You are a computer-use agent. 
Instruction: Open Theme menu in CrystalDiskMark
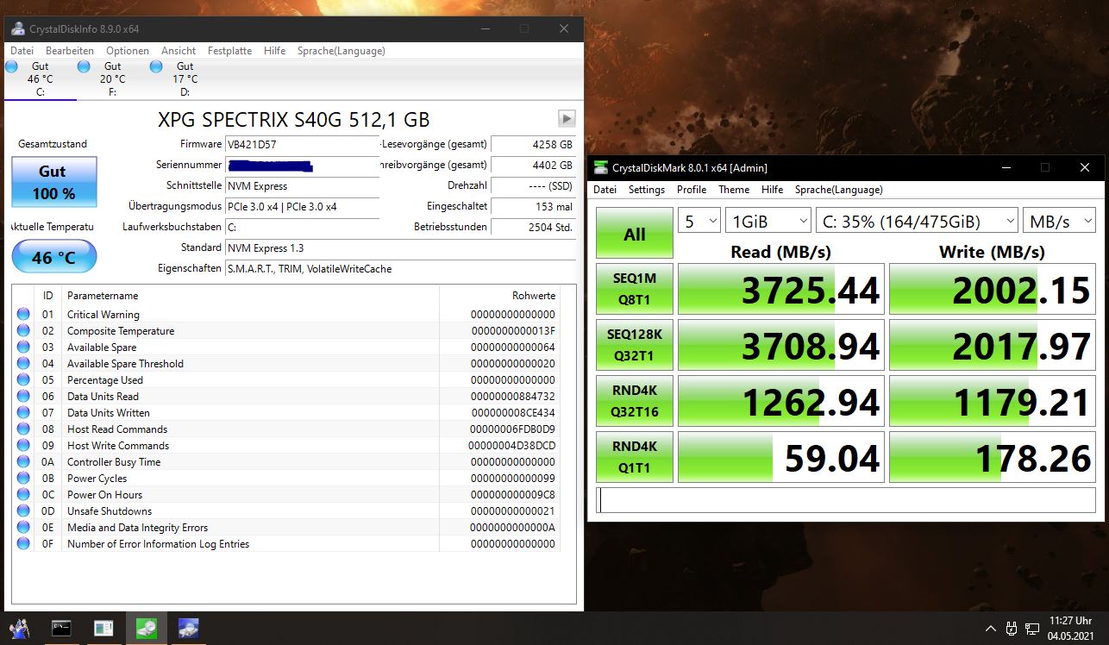point(734,190)
